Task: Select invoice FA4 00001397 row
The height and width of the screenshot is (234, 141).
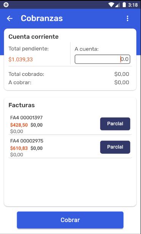Action: 70,124
